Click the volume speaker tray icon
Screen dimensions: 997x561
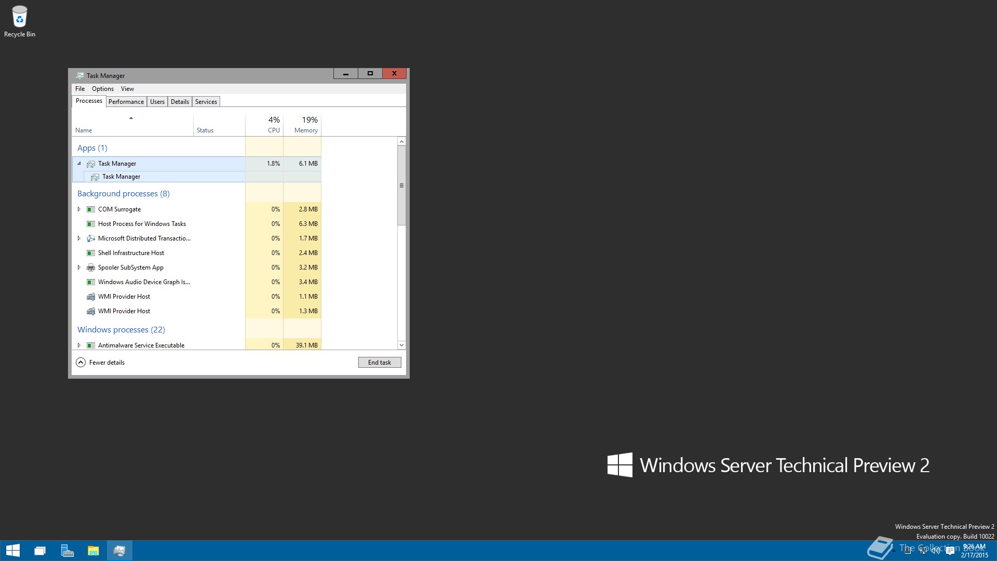click(x=936, y=551)
